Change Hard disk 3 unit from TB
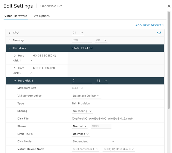This screenshot has width=172, height=153. tap(102, 81)
